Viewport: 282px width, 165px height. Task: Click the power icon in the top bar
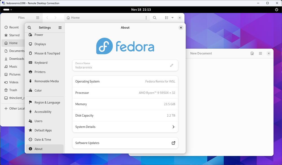pyautogui.click(x=276, y=9)
